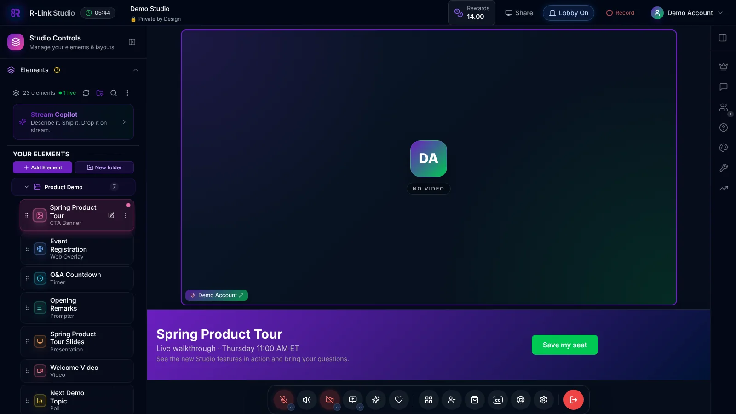
Task: Open the help question mark panel
Action: [x=724, y=127]
